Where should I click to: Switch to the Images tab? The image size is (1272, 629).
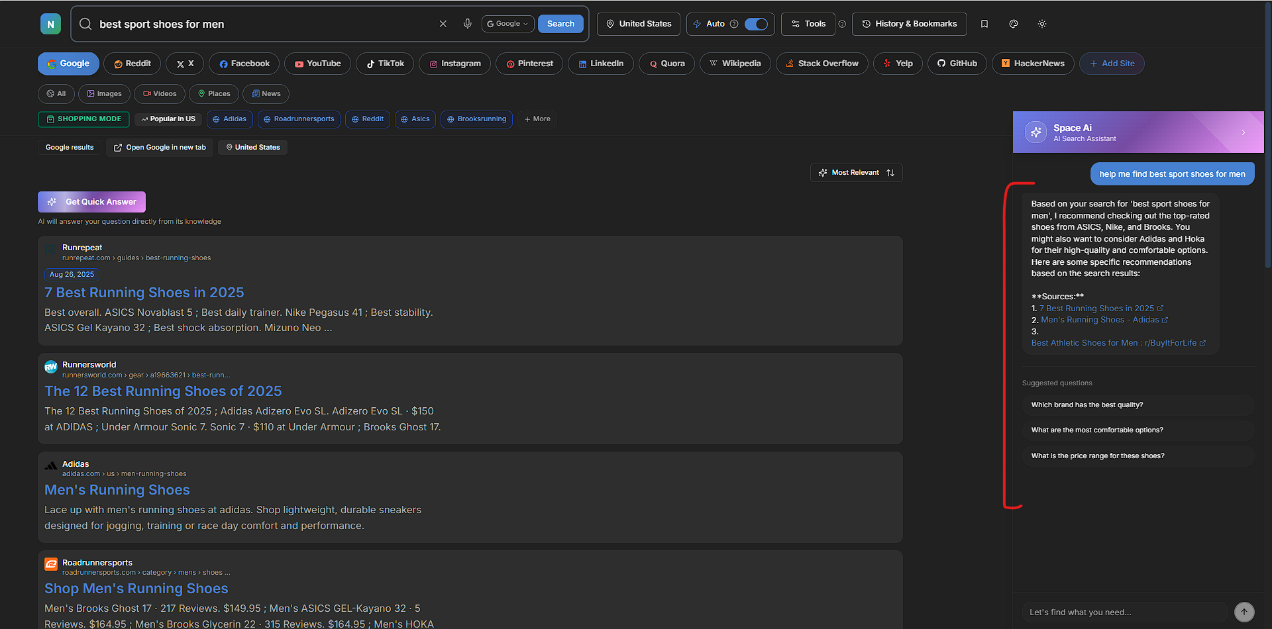point(103,94)
